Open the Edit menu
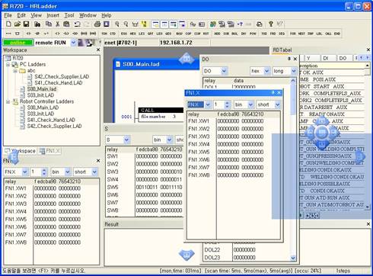 tap(21, 15)
